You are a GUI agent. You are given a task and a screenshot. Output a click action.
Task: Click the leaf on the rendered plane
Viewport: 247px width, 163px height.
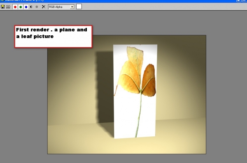point(136,72)
